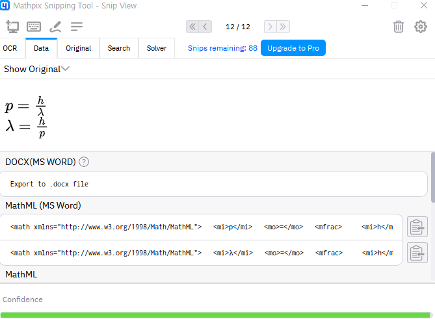Switch to the Search tab
The height and width of the screenshot is (319, 435).
[x=119, y=48]
